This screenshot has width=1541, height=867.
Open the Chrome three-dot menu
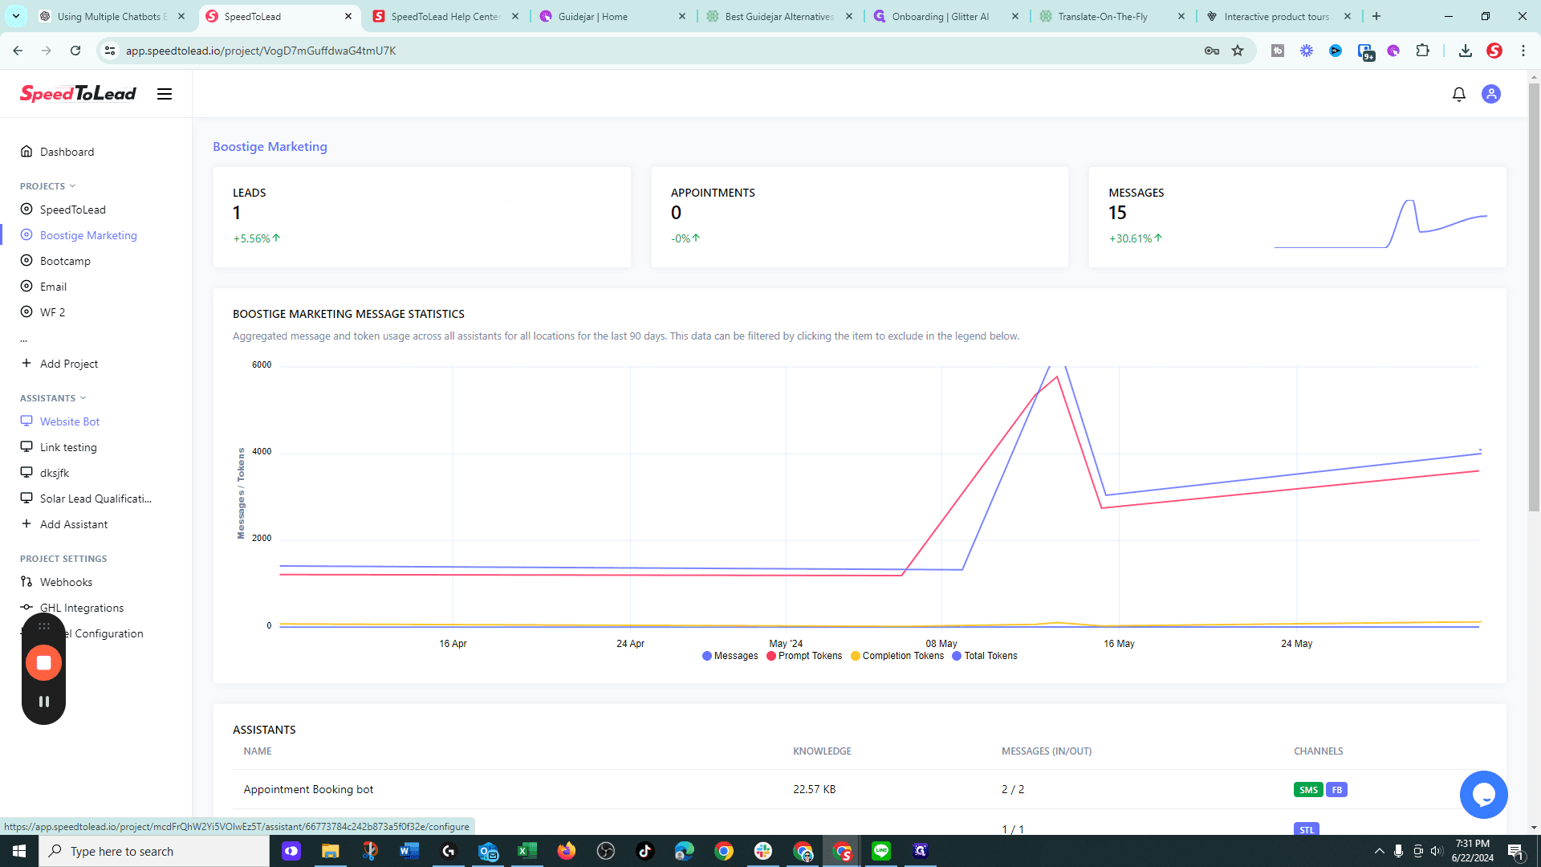coord(1523,51)
